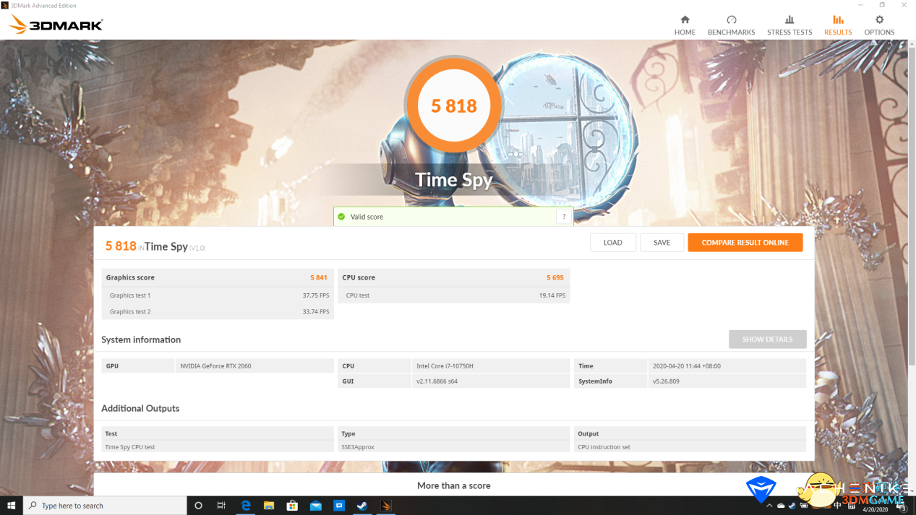Click the System information heading

pyautogui.click(x=141, y=339)
